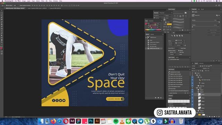Select the Clone Stamp tool
Viewport: 222px width, 125px height.
[2, 24]
